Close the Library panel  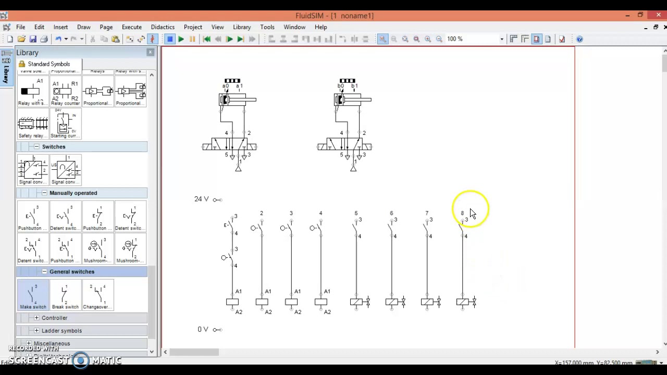[x=150, y=53]
